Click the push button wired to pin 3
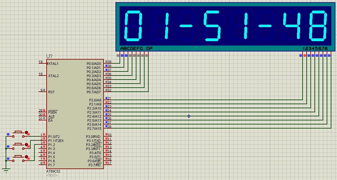The image size is (337, 180). coord(18,158)
